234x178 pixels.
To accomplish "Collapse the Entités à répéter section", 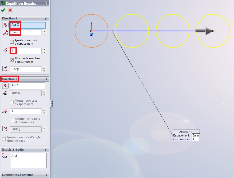I will [x=46, y=150].
